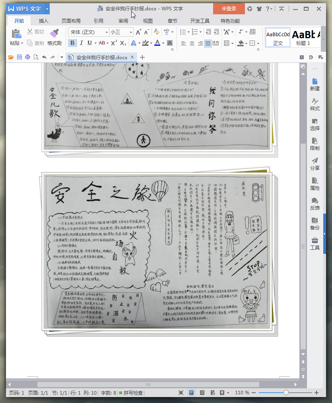
Task: Click the print icon
Action: (27, 57)
